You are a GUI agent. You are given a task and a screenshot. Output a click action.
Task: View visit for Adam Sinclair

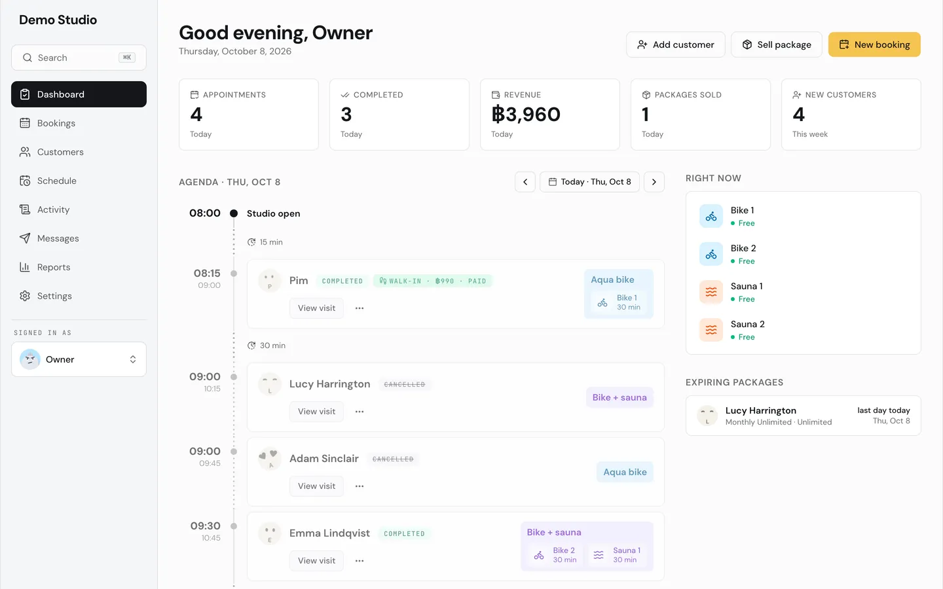(316, 486)
